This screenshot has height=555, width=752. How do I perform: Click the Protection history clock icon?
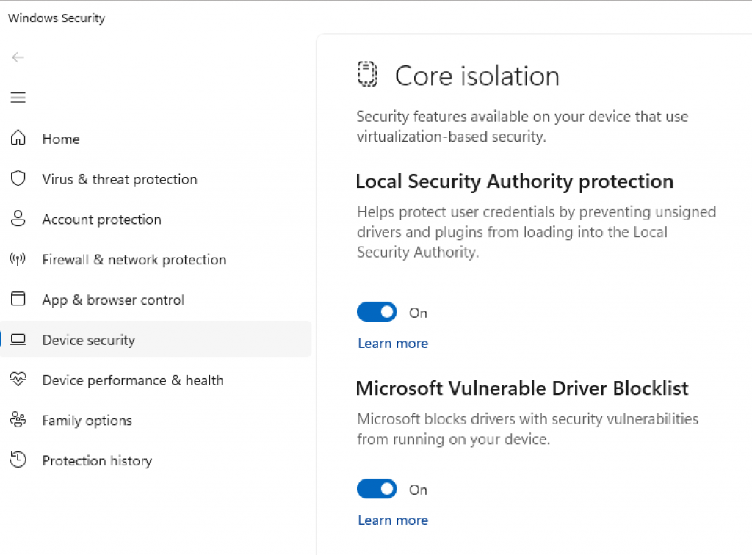[x=18, y=460]
